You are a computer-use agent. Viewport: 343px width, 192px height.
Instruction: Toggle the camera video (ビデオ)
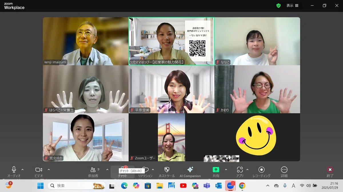click(39, 172)
